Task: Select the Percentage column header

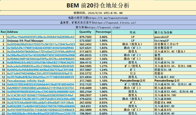Action: [x=103, y=32]
